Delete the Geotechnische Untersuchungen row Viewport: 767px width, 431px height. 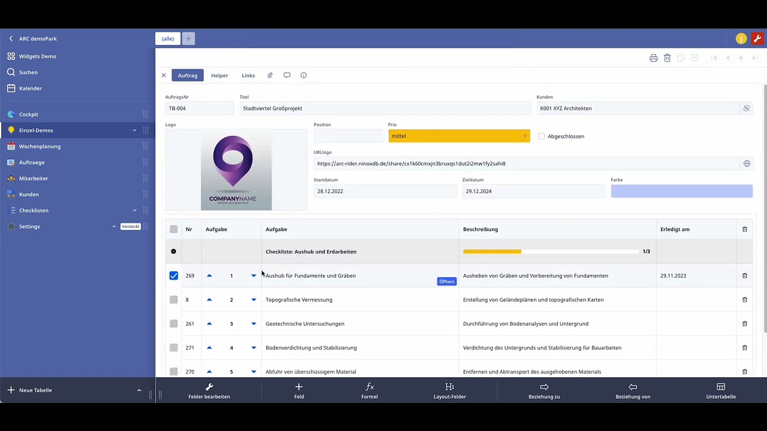(745, 324)
